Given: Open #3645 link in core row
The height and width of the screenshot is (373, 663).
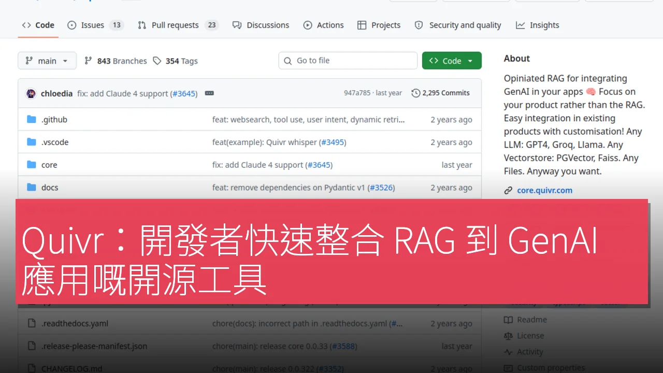Looking at the screenshot, I should point(319,165).
